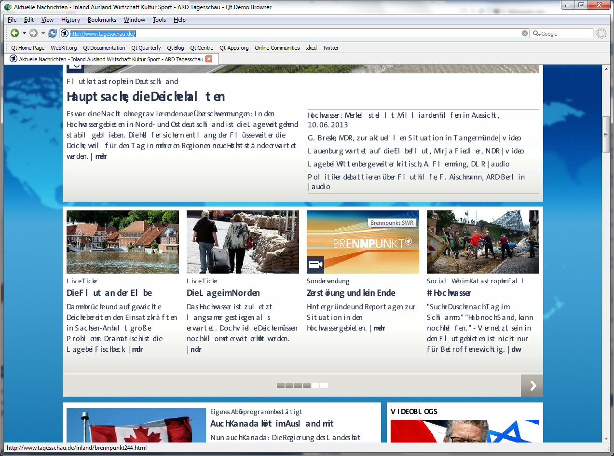
Task: Click the 'VIDEOBLOGS' section heading
Action: pos(414,411)
